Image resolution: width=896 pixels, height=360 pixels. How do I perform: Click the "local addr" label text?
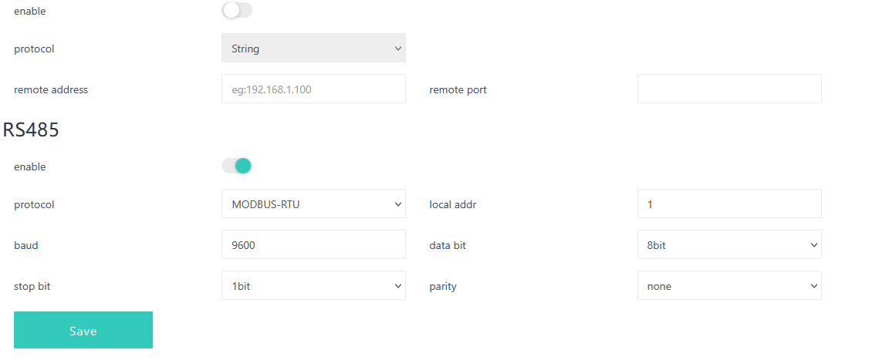click(x=455, y=205)
